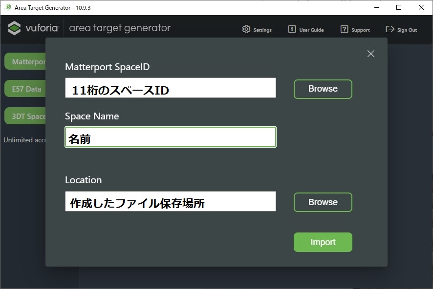
Task: Click into the Space Name field
Action: click(x=170, y=137)
